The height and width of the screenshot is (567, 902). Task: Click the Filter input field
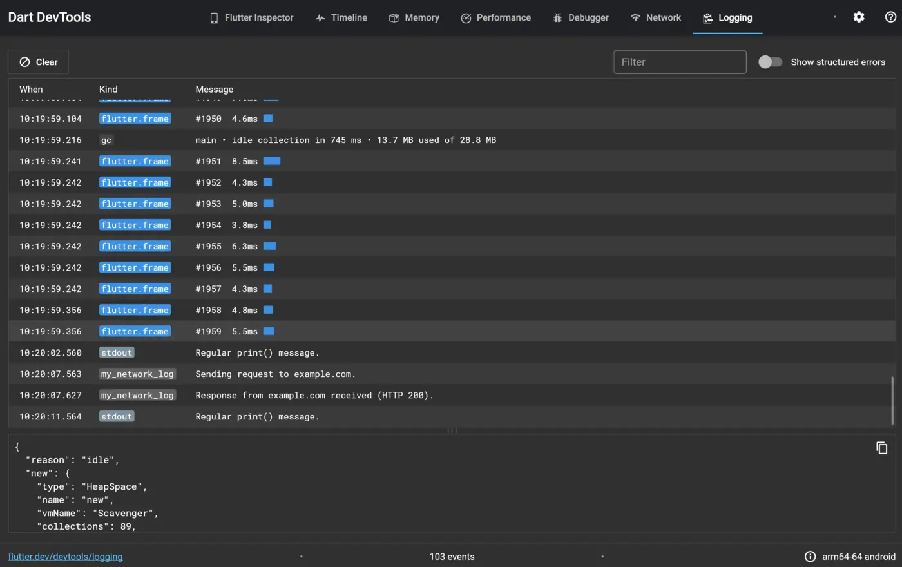[680, 62]
